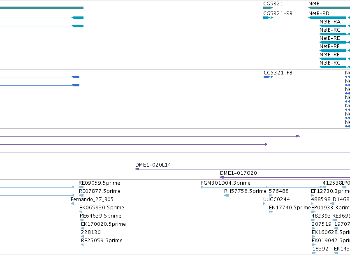Select the Fernando_27_B05 feature
This screenshot has height=255, width=350.
point(92,199)
